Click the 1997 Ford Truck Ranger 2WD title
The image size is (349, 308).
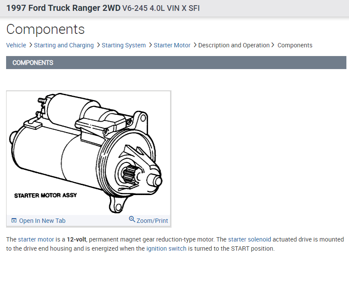63,8
